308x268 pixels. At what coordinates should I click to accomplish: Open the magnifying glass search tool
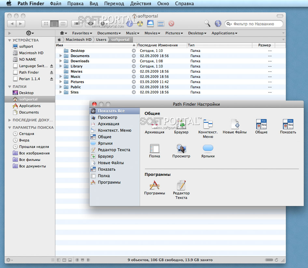(x=207, y=23)
